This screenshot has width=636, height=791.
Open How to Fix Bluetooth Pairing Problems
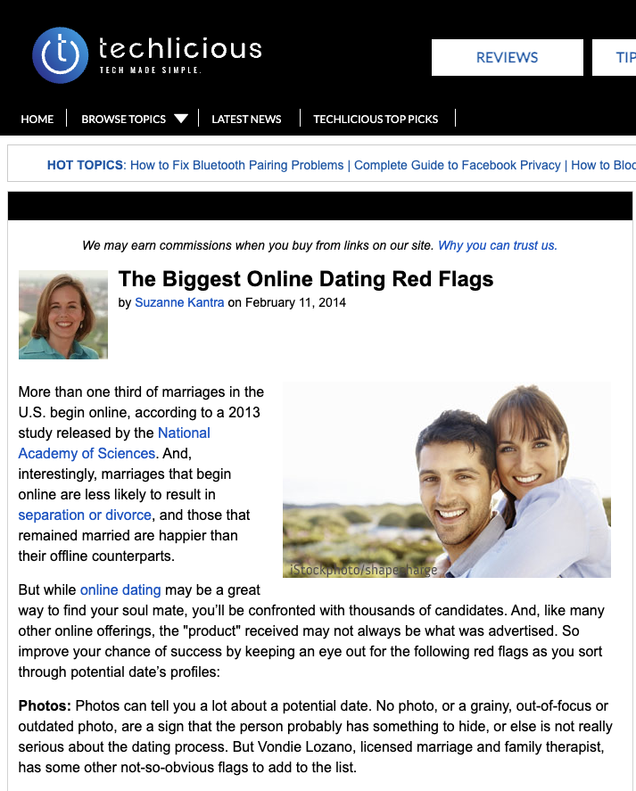click(x=236, y=165)
